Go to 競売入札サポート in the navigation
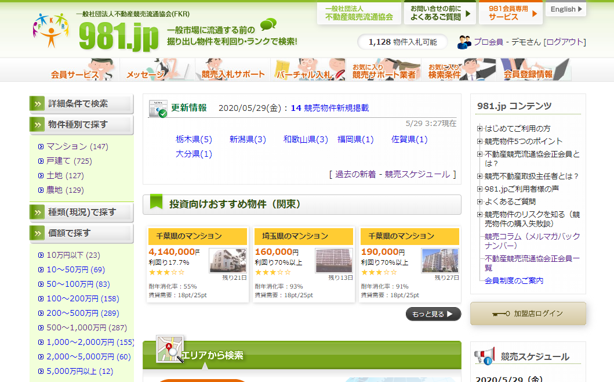614x382 pixels. click(233, 70)
